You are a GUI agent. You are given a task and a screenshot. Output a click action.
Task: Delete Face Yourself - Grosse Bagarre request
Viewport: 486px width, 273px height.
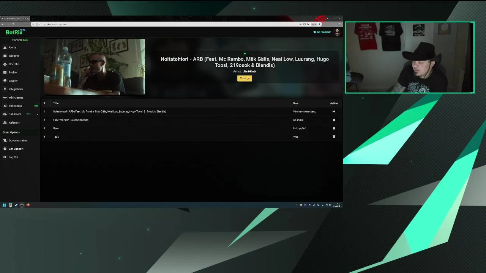pos(334,120)
